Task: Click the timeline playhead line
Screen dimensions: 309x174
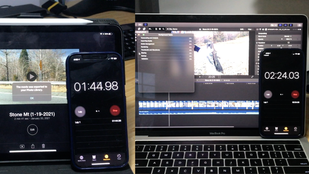Action: pyautogui.click(x=169, y=109)
